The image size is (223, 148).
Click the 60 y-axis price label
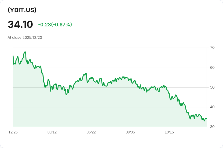212,67
